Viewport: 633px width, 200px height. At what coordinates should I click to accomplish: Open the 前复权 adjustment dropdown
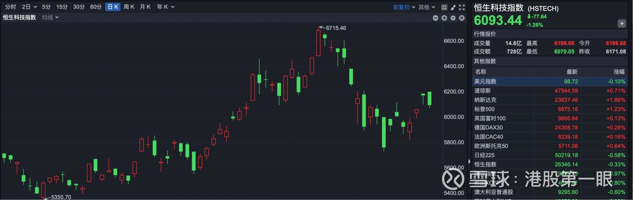click(x=404, y=7)
